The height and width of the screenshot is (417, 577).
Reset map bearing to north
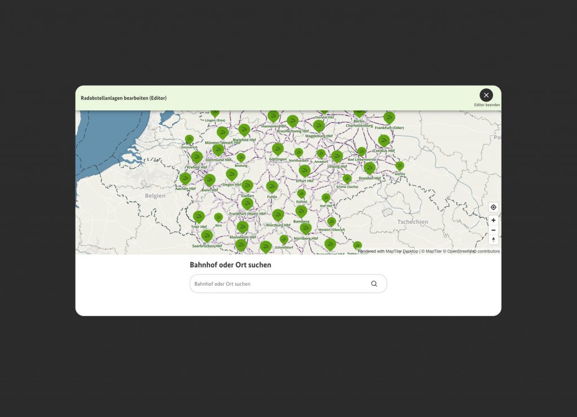pos(494,239)
